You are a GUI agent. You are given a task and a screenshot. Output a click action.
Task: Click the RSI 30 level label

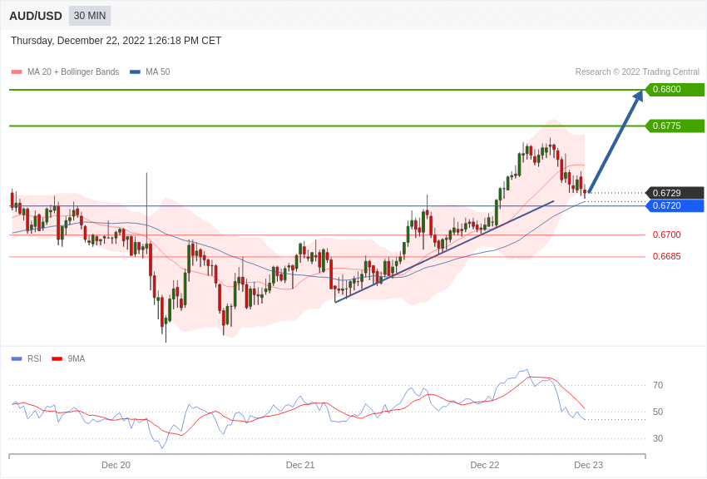[x=658, y=438]
